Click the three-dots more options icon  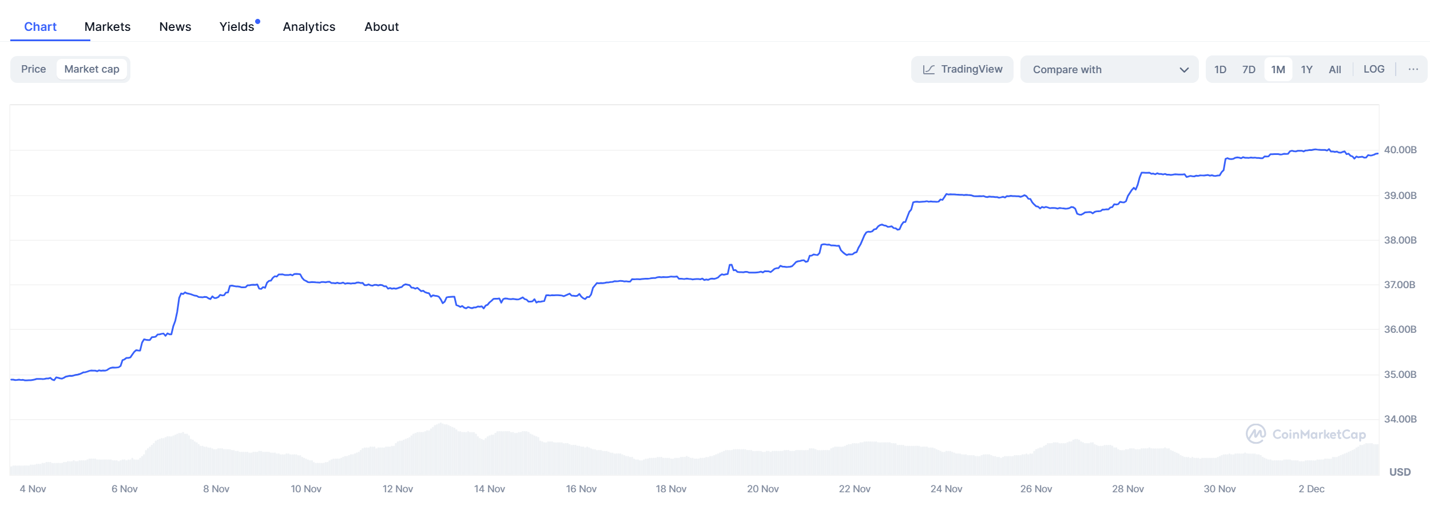point(1413,69)
